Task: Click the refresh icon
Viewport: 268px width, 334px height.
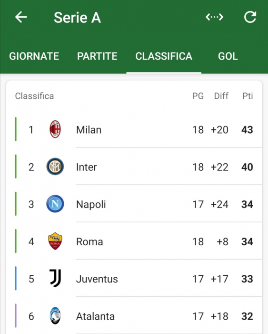Action: click(x=250, y=17)
